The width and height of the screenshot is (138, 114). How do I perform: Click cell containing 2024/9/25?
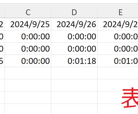pyautogui.click(x=28, y=24)
